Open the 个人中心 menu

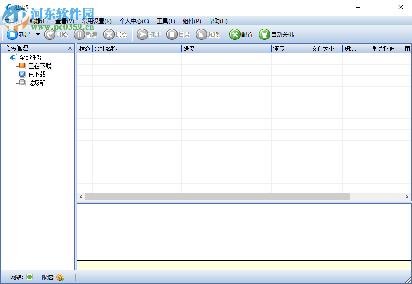[x=135, y=21]
